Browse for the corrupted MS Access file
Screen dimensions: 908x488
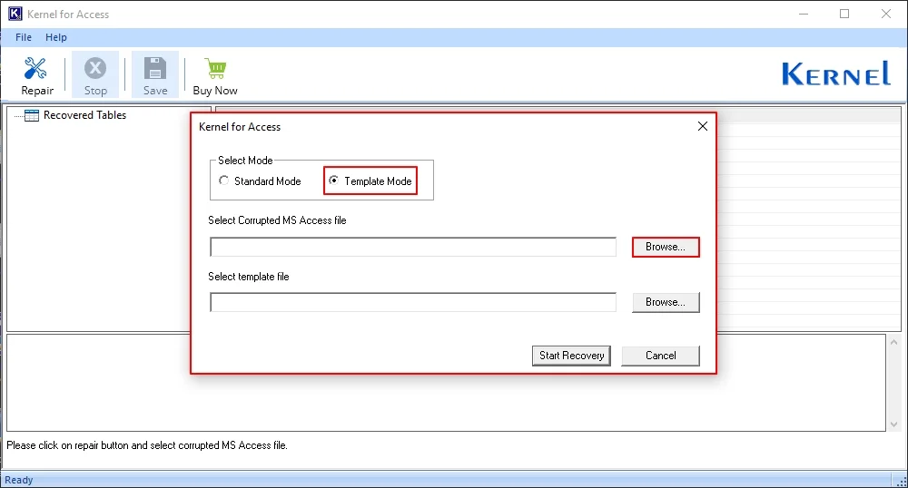(666, 247)
